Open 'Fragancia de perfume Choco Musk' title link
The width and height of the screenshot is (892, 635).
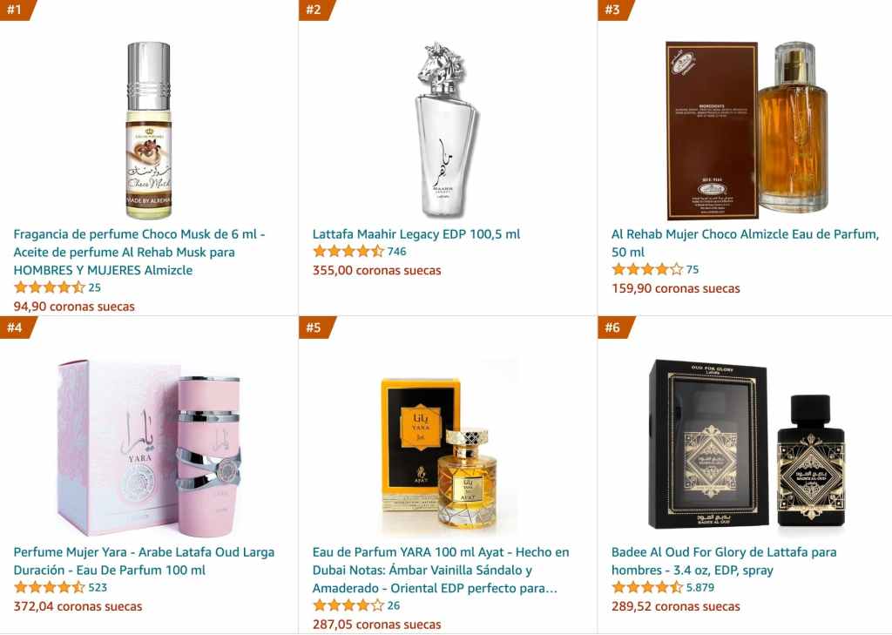(139, 252)
